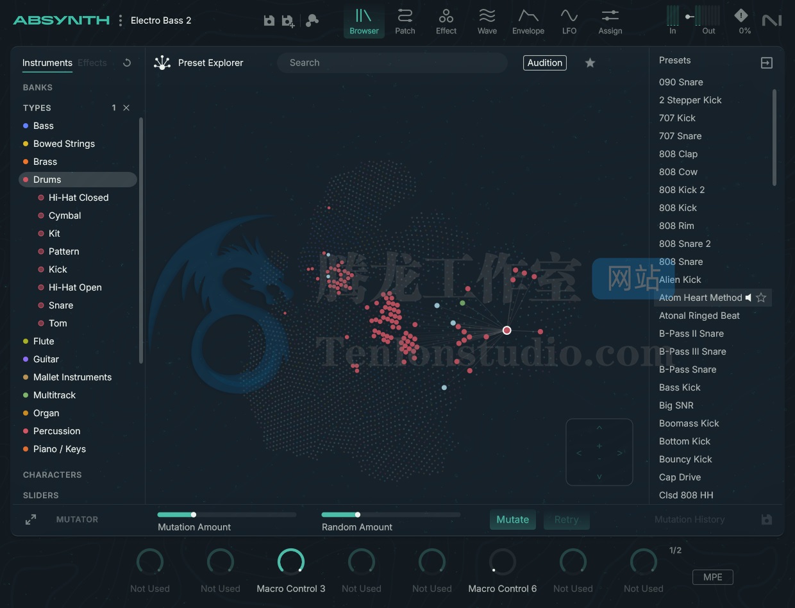Adjust the Mutation Amount slider handle
Screen dimensions: 795x608
194,514
